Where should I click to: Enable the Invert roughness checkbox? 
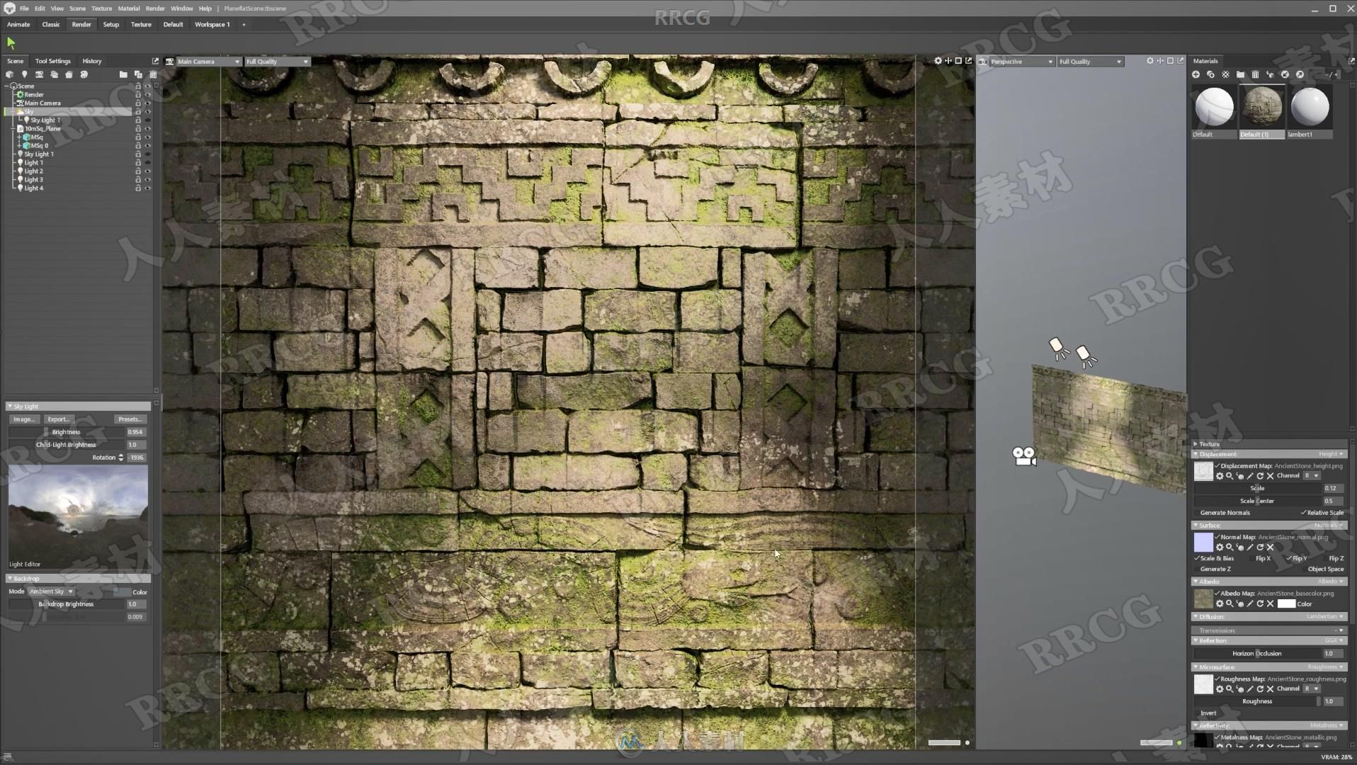coord(1198,713)
